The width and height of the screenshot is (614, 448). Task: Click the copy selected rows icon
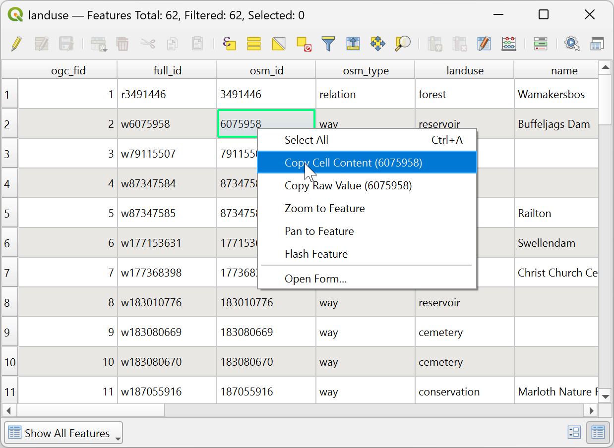click(x=172, y=44)
